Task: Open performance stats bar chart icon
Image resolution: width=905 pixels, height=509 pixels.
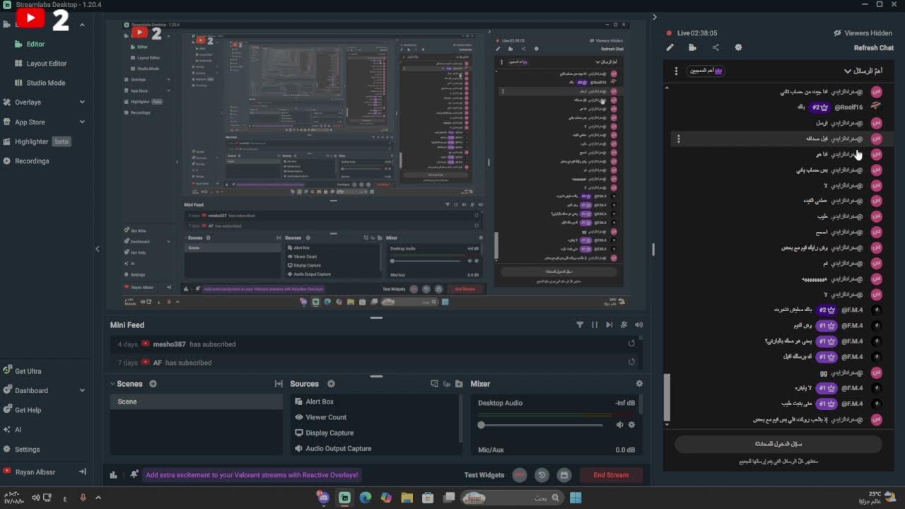Action: 113,475
